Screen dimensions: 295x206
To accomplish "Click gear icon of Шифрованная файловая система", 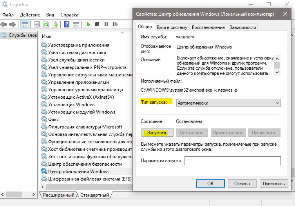I will 44,179.
